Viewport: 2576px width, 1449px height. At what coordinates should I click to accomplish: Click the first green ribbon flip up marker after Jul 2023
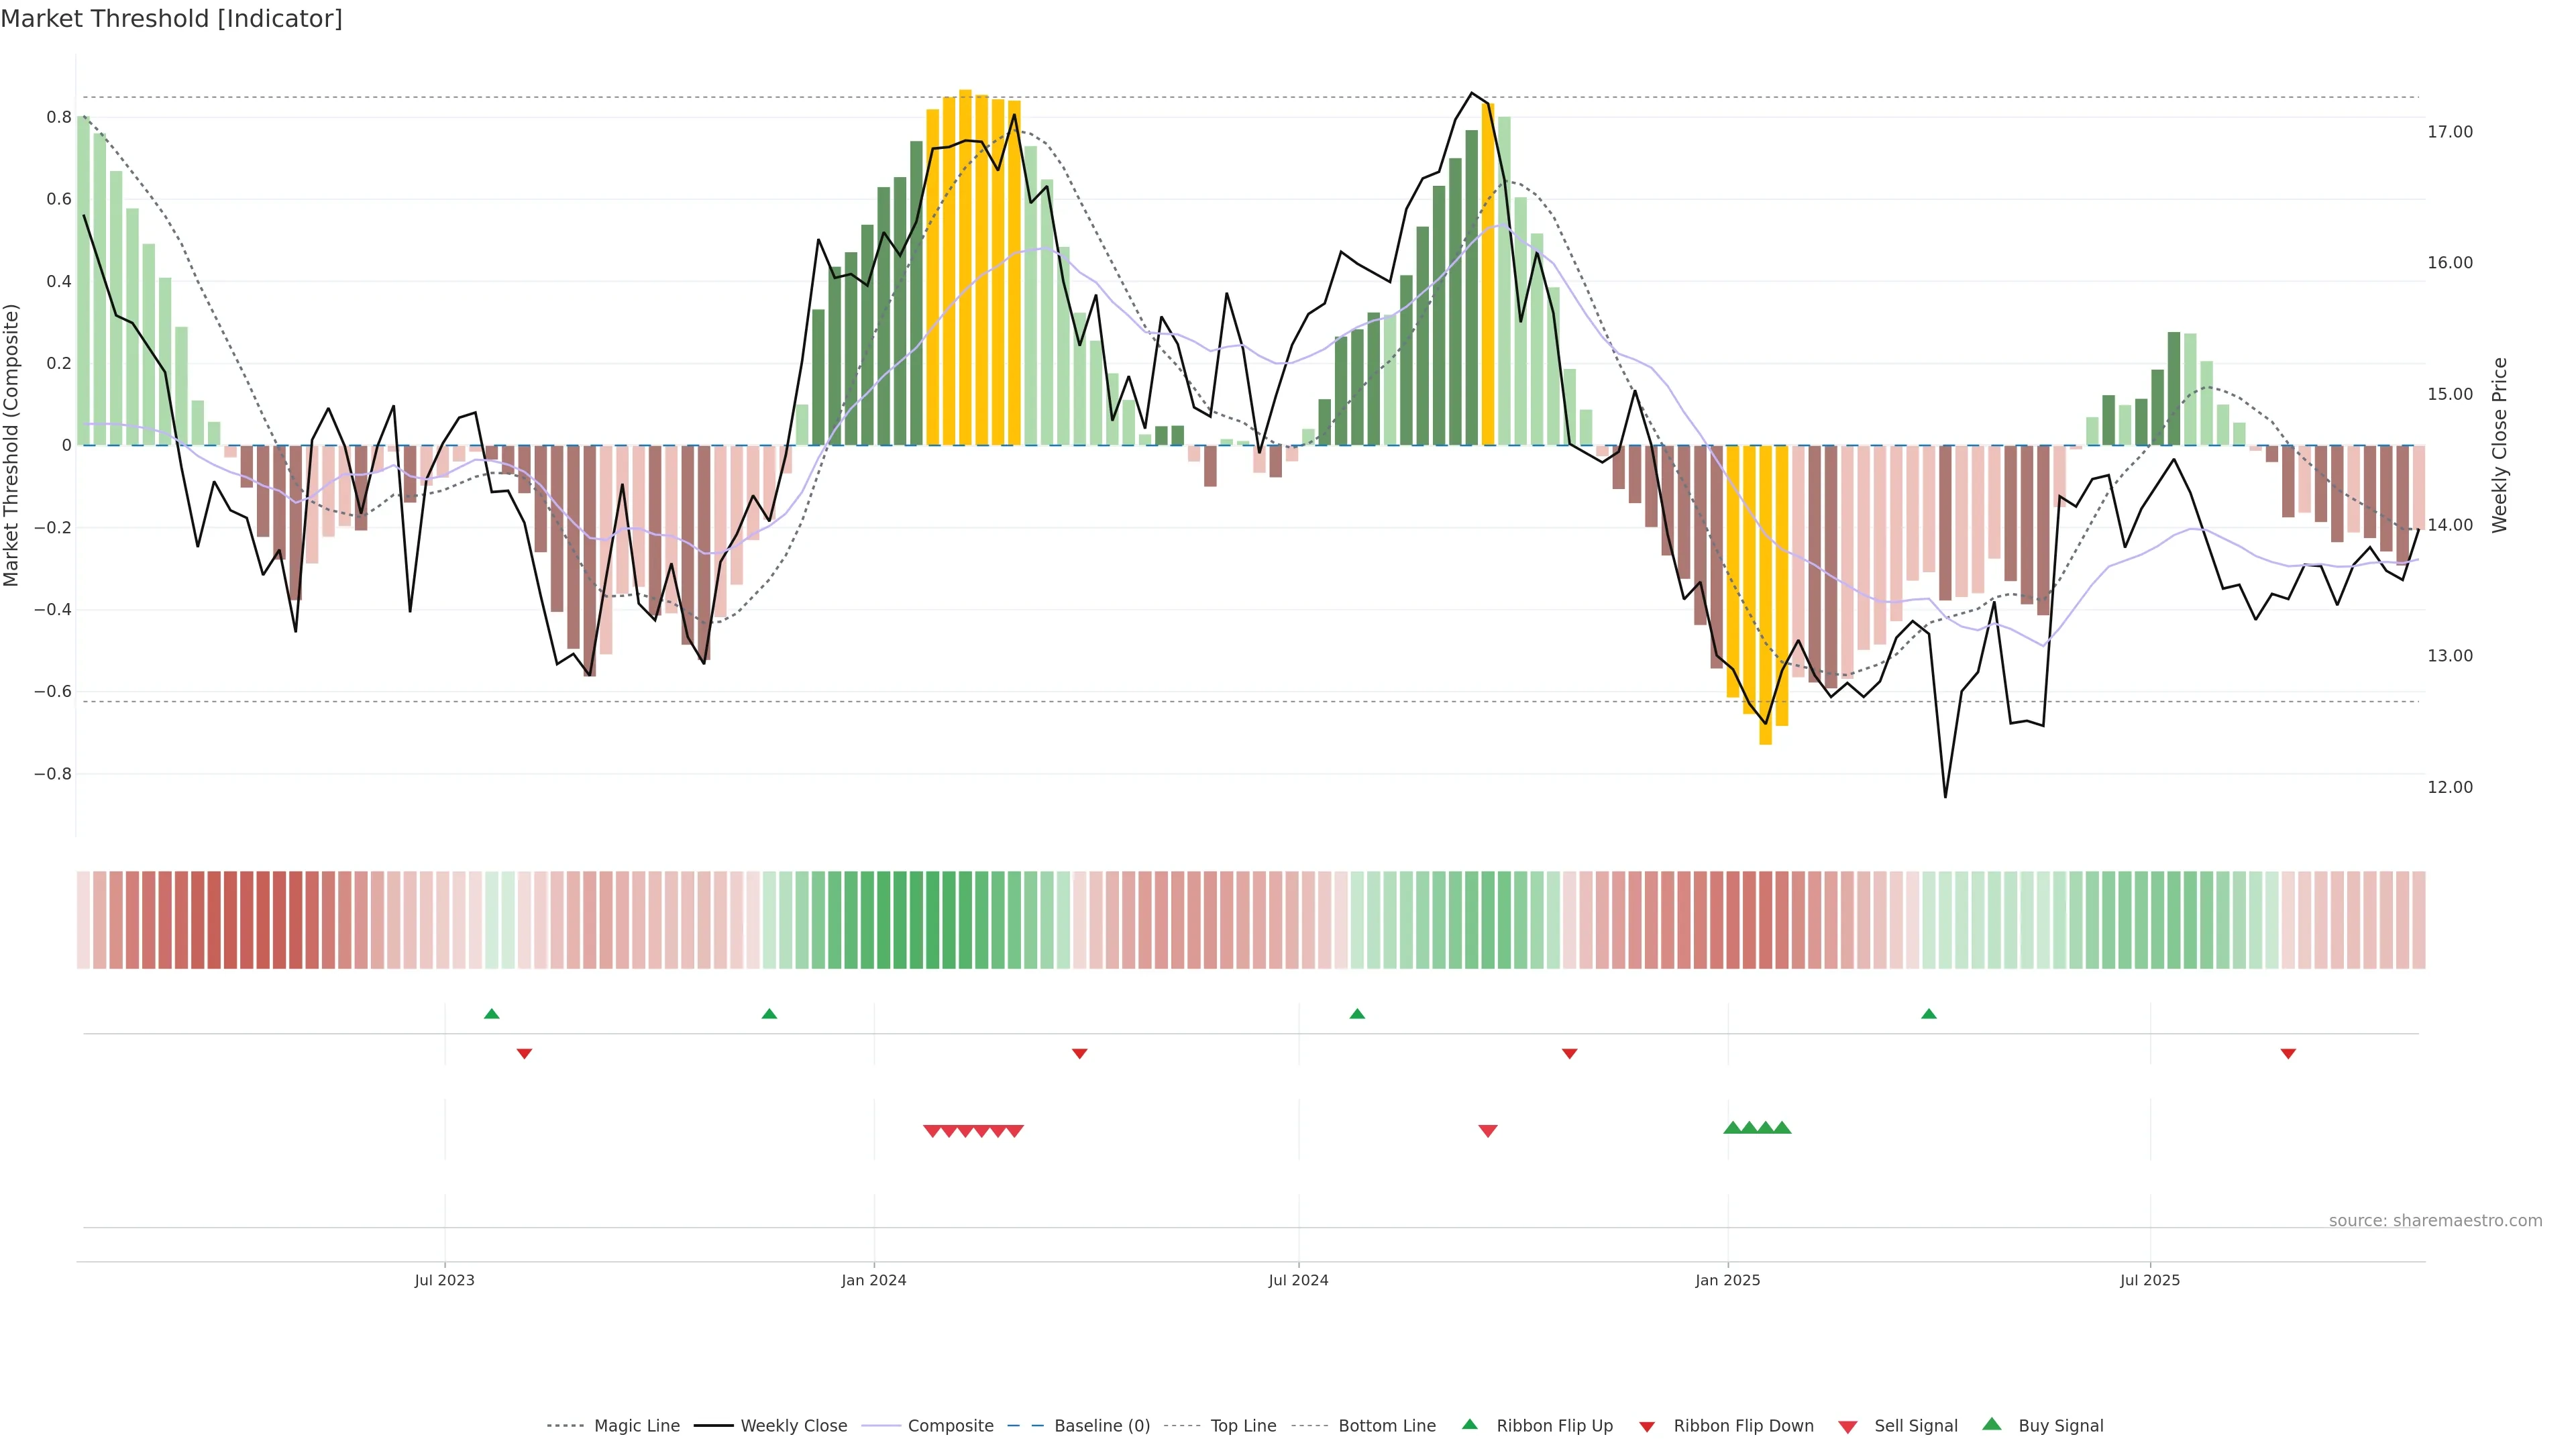491,1014
